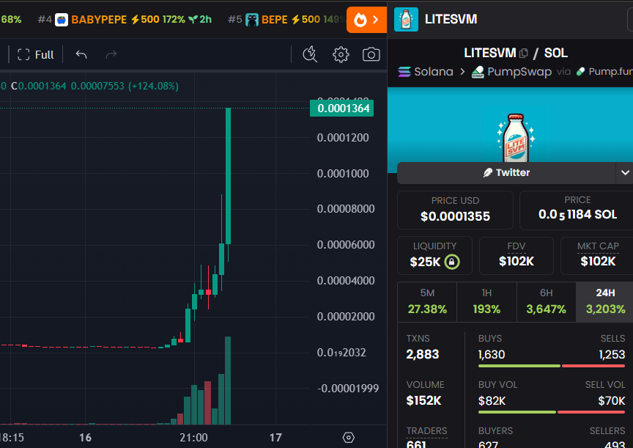Click the LIQUIDITY $25K box
Screen dimensions: 633x448
434,256
